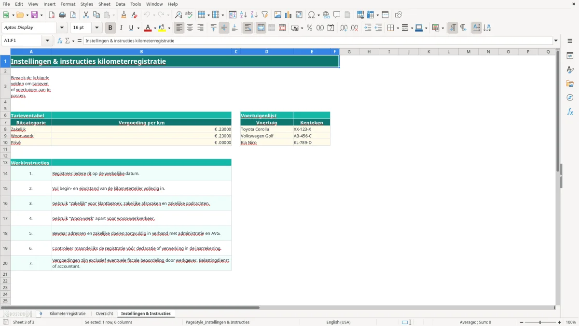Screen dimensions: 579x326
Task: Apply AutoFilter funnel icon
Action: pyautogui.click(x=265, y=15)
